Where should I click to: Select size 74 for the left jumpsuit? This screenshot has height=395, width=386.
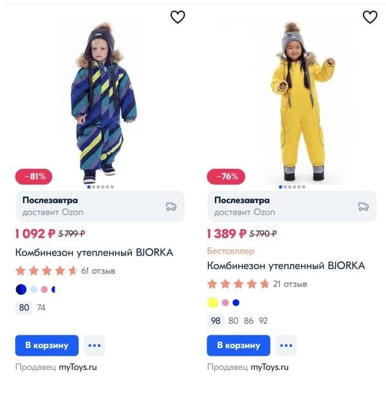[x=41, y=308]
